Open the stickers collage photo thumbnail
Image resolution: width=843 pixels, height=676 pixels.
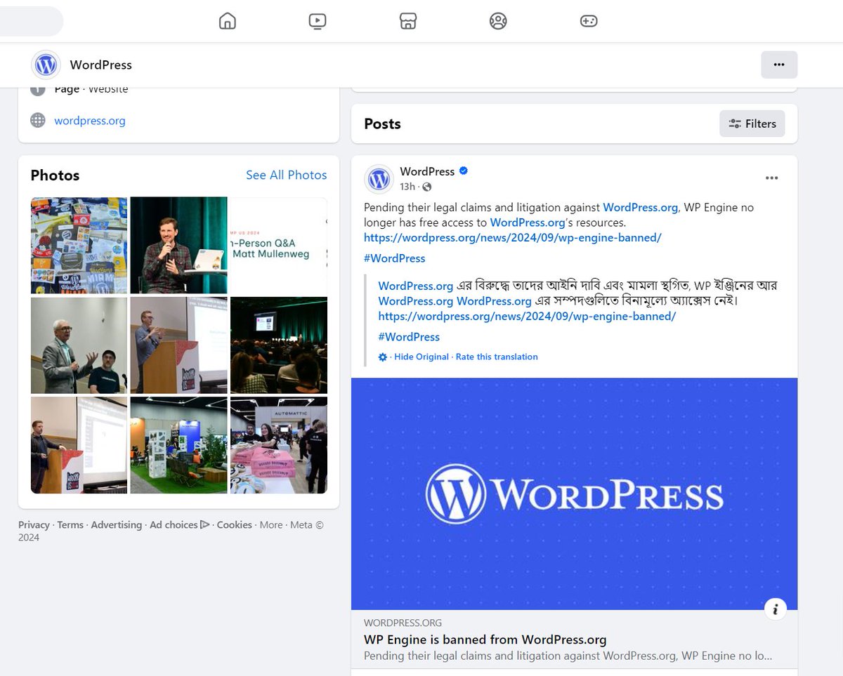tap(79, 245)
